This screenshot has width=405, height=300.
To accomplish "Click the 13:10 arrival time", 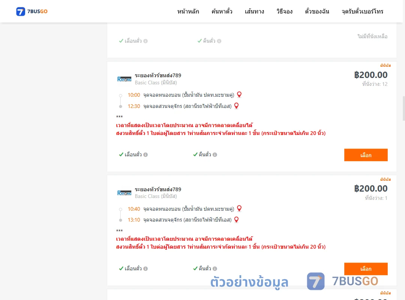I will [134, 220].
